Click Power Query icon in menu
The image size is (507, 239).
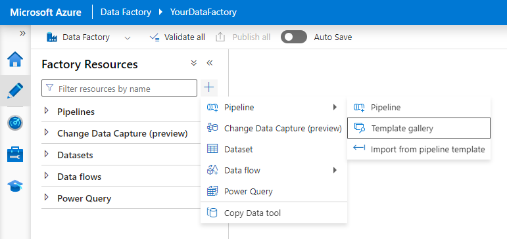tap(212, 191)
